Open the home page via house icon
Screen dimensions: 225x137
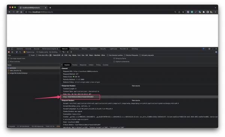(x=21, y=12)
